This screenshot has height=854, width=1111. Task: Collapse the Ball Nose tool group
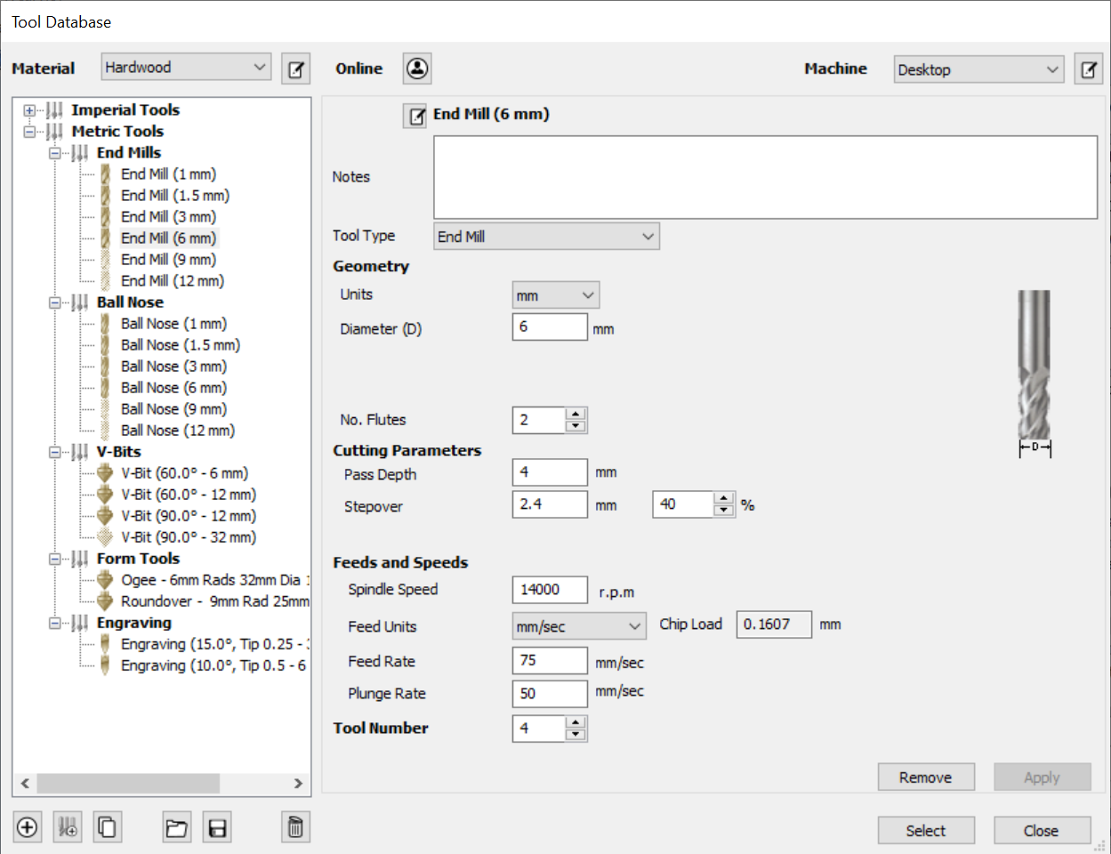[55, 302]
